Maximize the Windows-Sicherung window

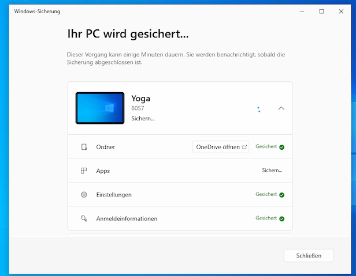[321, 12]
